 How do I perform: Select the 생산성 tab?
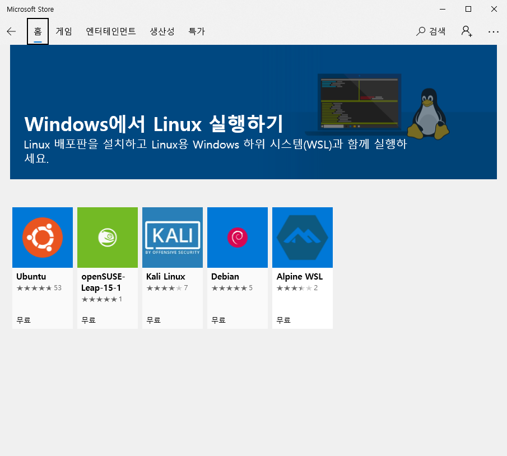pyautogui.click(x=162, y=31)
